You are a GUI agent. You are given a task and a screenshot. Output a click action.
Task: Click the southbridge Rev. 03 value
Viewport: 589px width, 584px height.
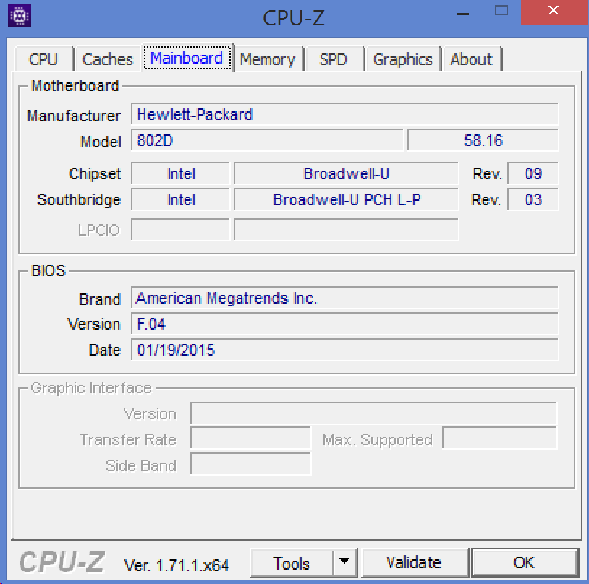tap(533, 199)
